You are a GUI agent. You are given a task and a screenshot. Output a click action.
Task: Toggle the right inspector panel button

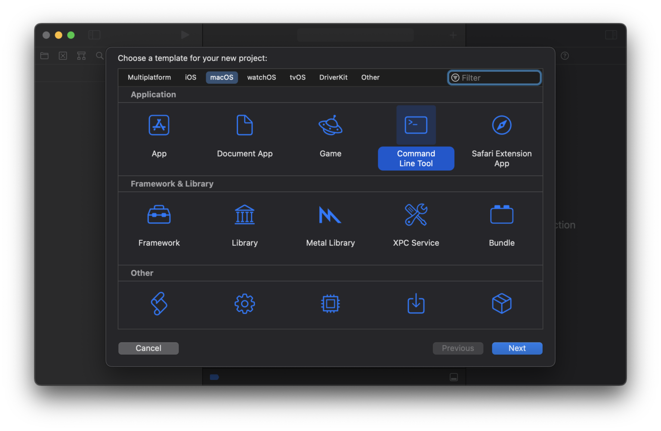click(611, 35)
